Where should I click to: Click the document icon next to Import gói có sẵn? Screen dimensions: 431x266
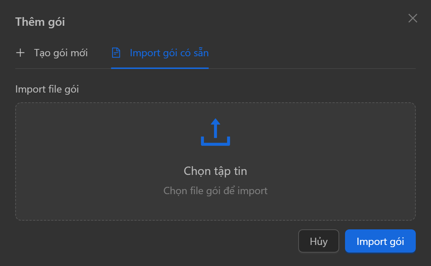[x=116, y=53]
